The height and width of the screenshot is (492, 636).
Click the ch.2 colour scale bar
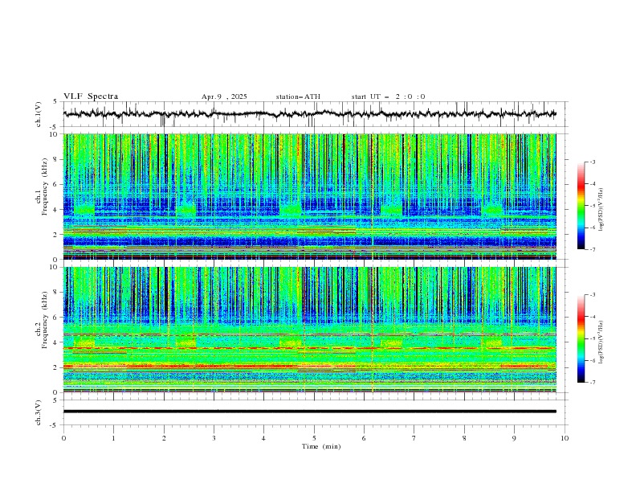coord(581,338)
